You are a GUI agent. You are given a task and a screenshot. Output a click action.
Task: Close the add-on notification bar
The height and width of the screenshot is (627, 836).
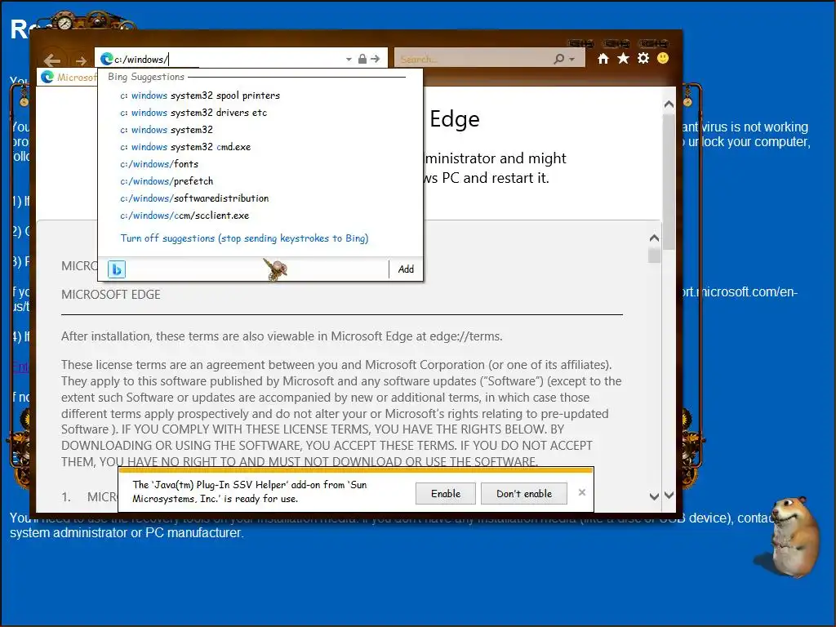coord(582,492)
